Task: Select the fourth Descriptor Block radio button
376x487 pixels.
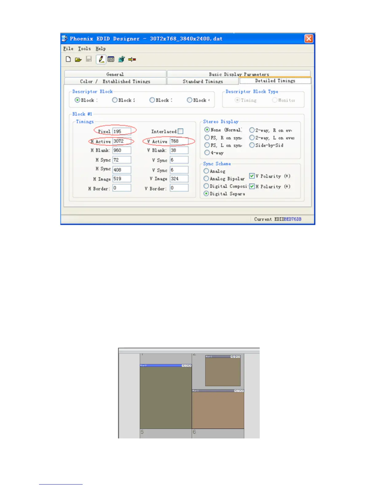Action: tap(190, 100)
